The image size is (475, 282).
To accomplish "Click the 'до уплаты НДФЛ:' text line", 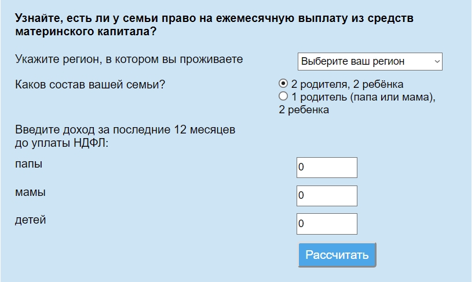I will [x=61, y=143].
